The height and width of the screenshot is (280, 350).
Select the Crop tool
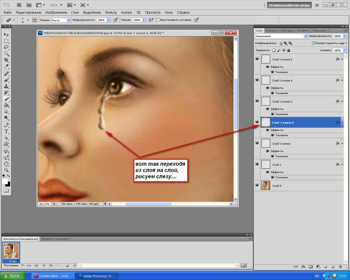click(7, 59)
